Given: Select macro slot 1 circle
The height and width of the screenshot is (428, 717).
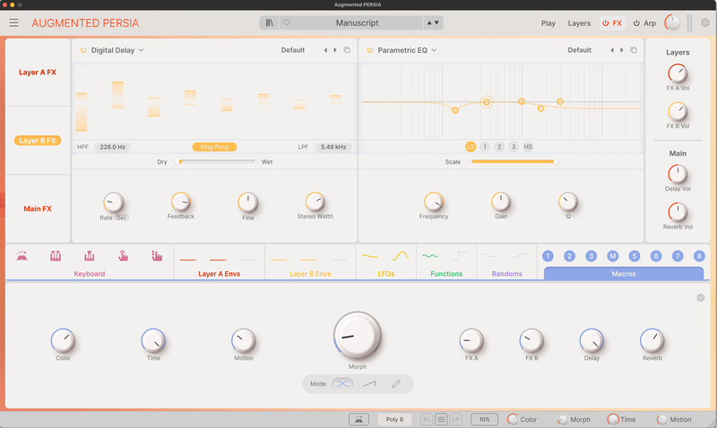Looking at the screenshot, I should (x=548, y=256).
